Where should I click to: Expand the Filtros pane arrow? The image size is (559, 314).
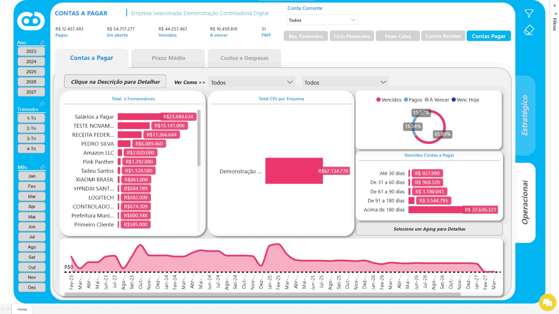(554, 6)
